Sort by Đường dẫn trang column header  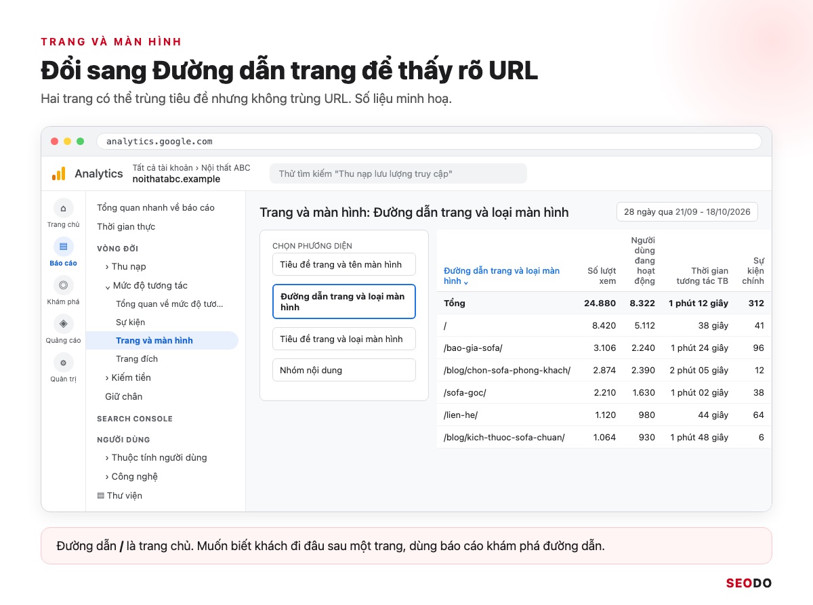pyautogui.click(x=502, y=276)
